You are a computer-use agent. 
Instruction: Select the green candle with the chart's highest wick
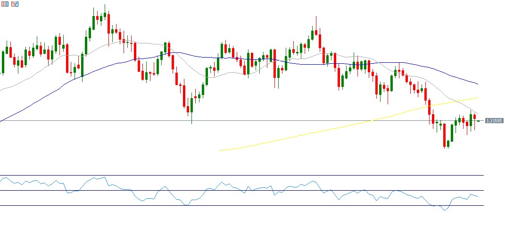(x=105, y=14)
